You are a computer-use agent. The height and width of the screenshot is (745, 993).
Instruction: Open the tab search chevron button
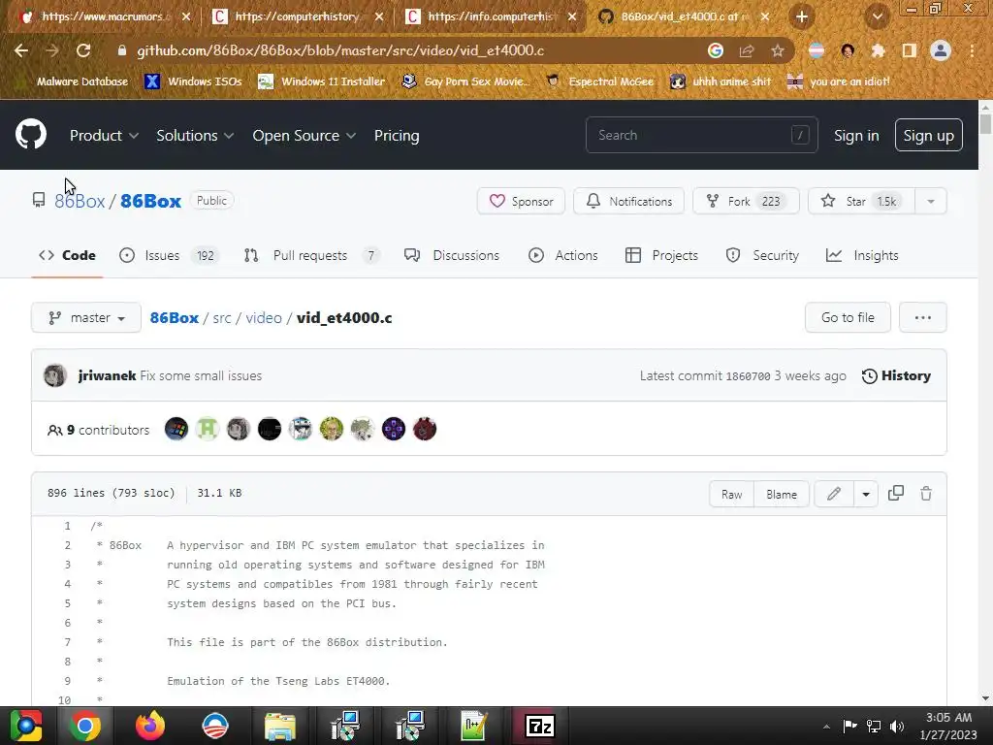coord(878,16)
